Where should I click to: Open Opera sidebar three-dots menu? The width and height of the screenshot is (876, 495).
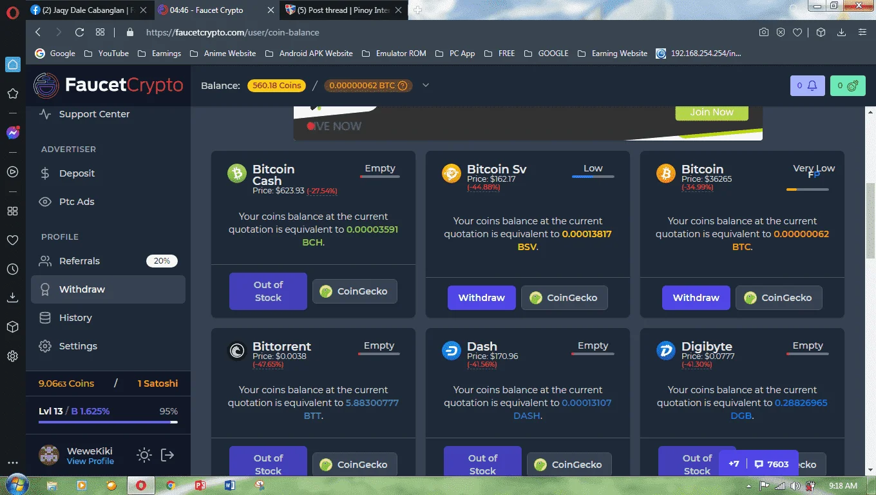tap(12, 463)
